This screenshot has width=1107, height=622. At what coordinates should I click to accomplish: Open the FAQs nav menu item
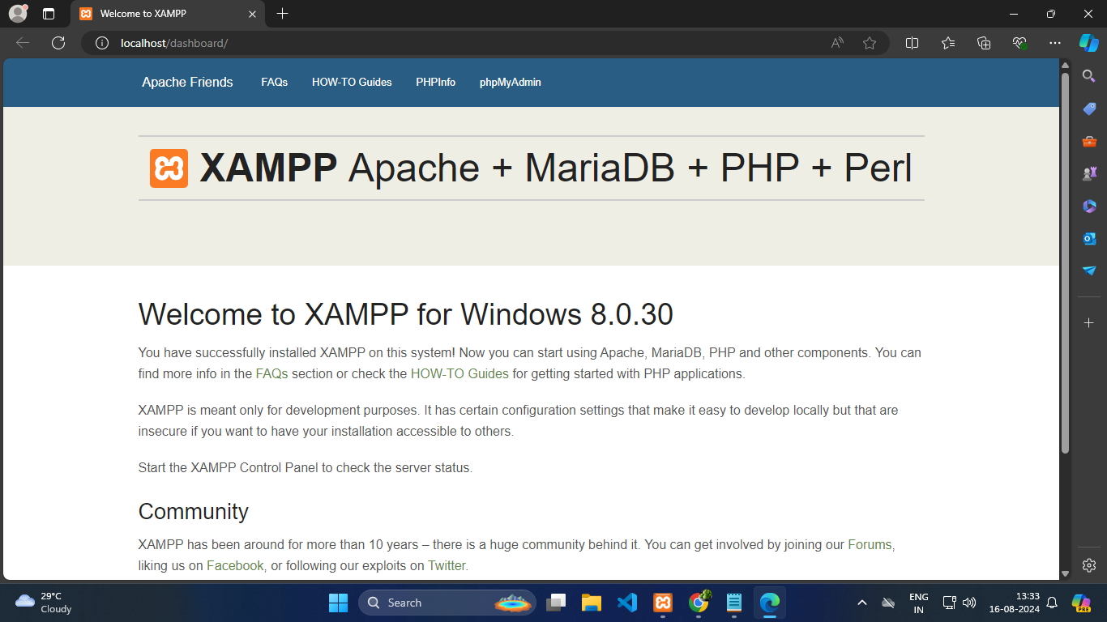[274, 82]
